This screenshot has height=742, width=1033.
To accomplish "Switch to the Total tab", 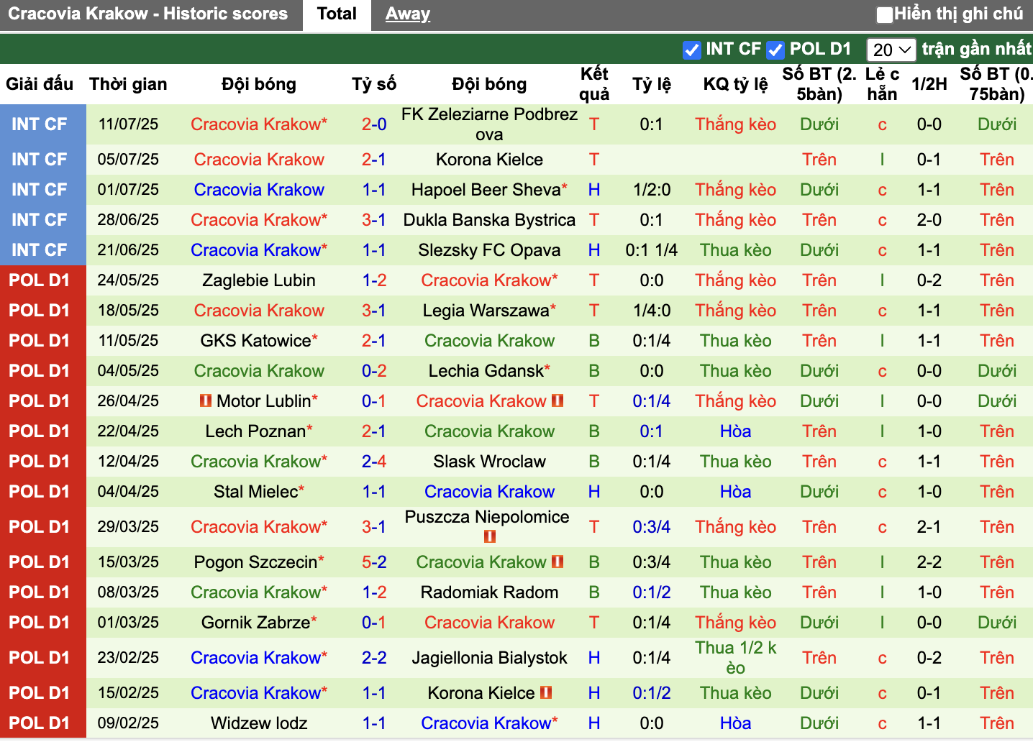I will [x=337, y=14].
